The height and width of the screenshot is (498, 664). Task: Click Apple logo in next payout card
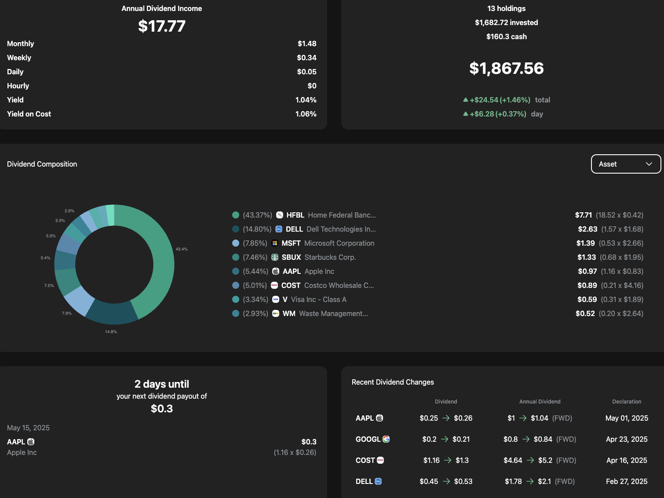pyautogui.click(x=31, y=442)
